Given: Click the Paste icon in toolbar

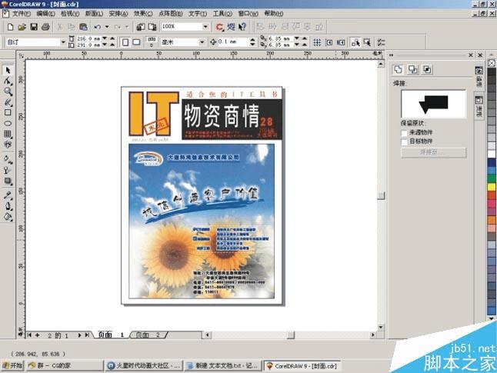Looking at the screenshot, I should [83, 27].
